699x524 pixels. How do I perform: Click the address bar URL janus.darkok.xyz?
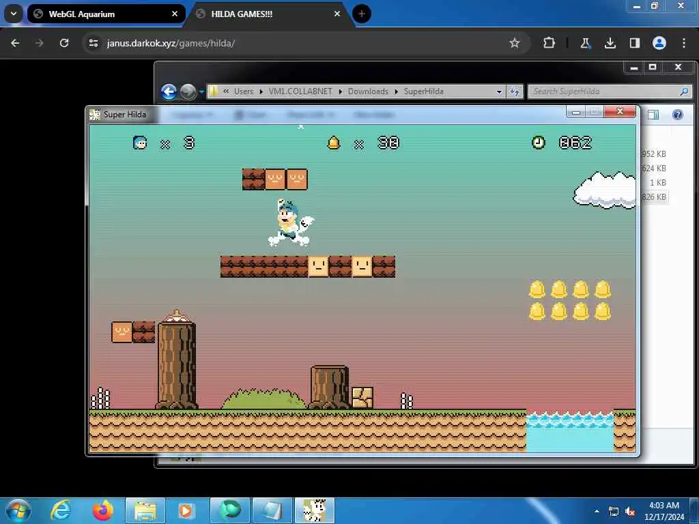171,43
